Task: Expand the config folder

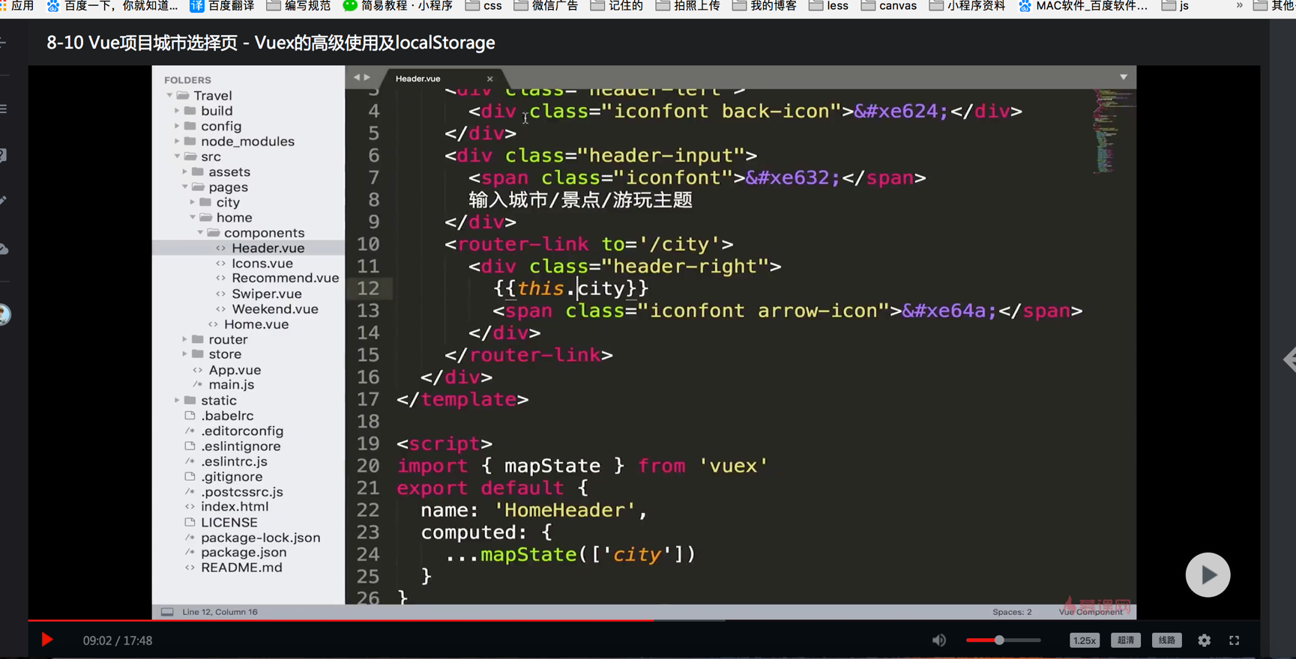Action: pos(177,126)
